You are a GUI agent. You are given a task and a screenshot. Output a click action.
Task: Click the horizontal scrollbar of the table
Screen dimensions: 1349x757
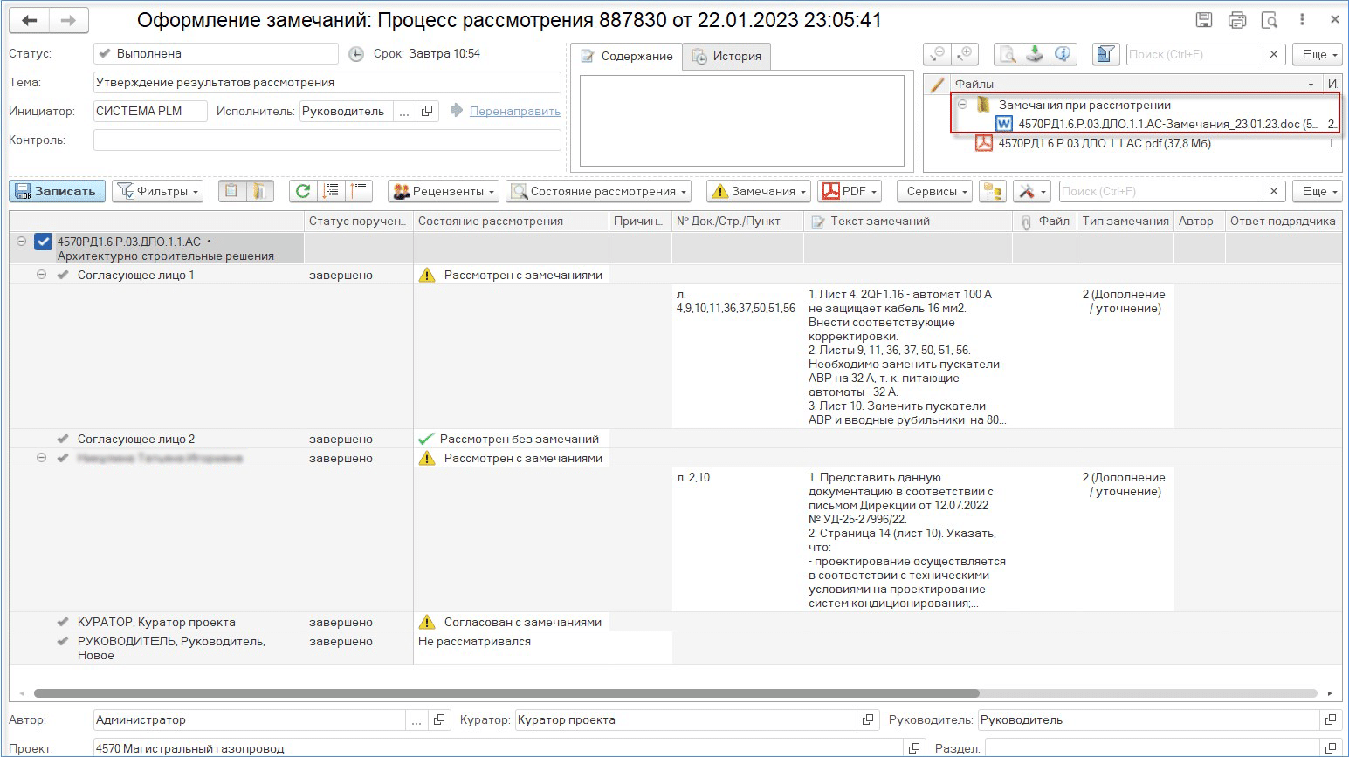pos(506,693)
